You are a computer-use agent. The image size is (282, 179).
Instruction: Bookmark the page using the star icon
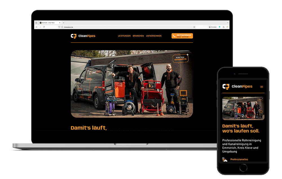tap(194, 27)
